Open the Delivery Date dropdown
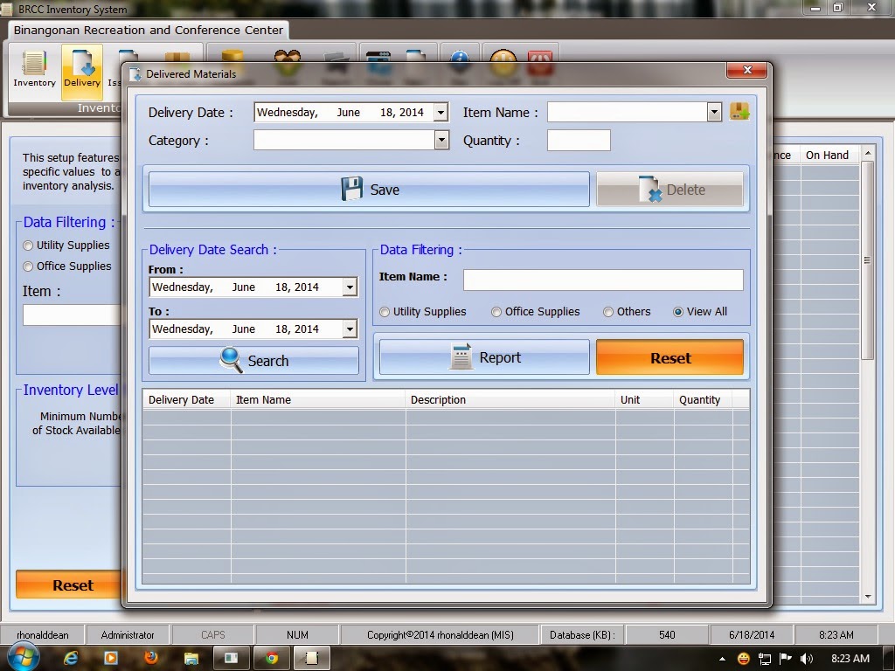This screenshot has width=895, height=671. [x=441, y=112]
